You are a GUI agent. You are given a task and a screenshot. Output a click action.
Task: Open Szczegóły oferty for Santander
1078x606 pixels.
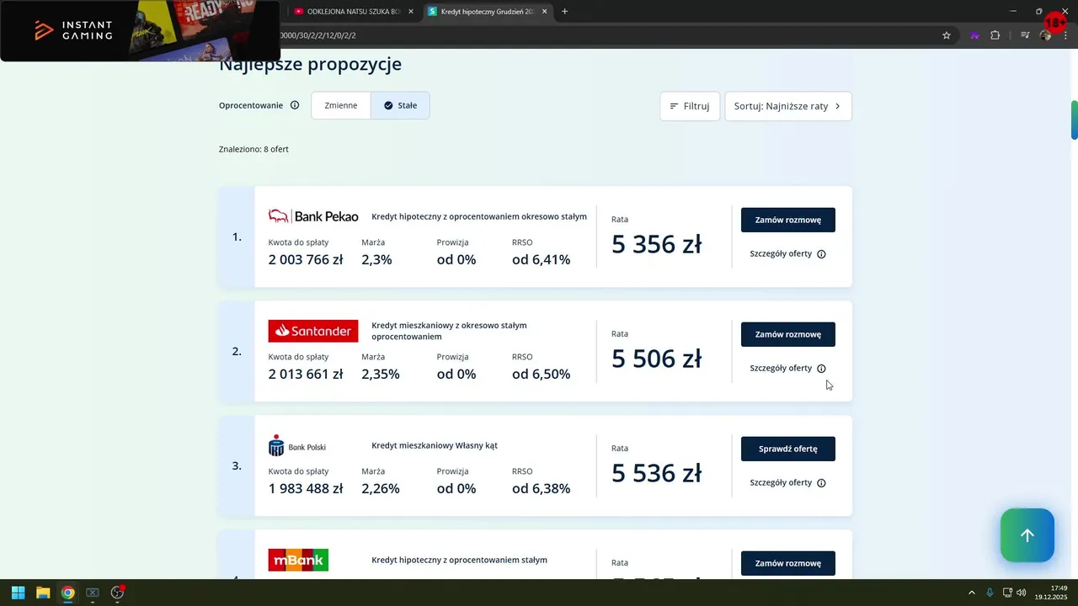pyautogui.click(x=781, y=369)
